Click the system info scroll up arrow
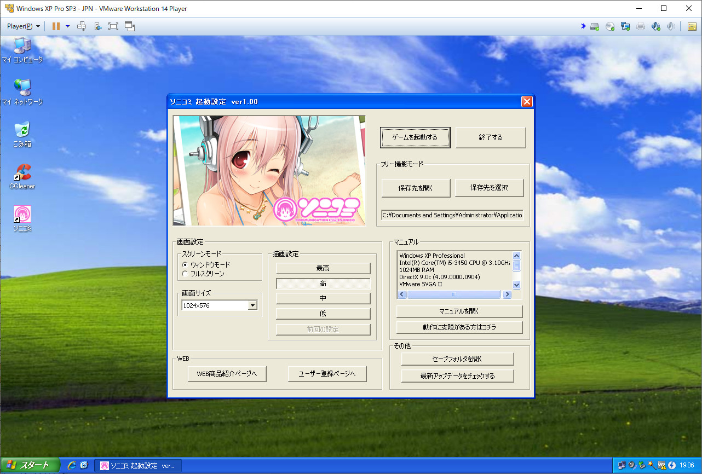702x474 pixels. pyautogui.click(x=517, y=256)
